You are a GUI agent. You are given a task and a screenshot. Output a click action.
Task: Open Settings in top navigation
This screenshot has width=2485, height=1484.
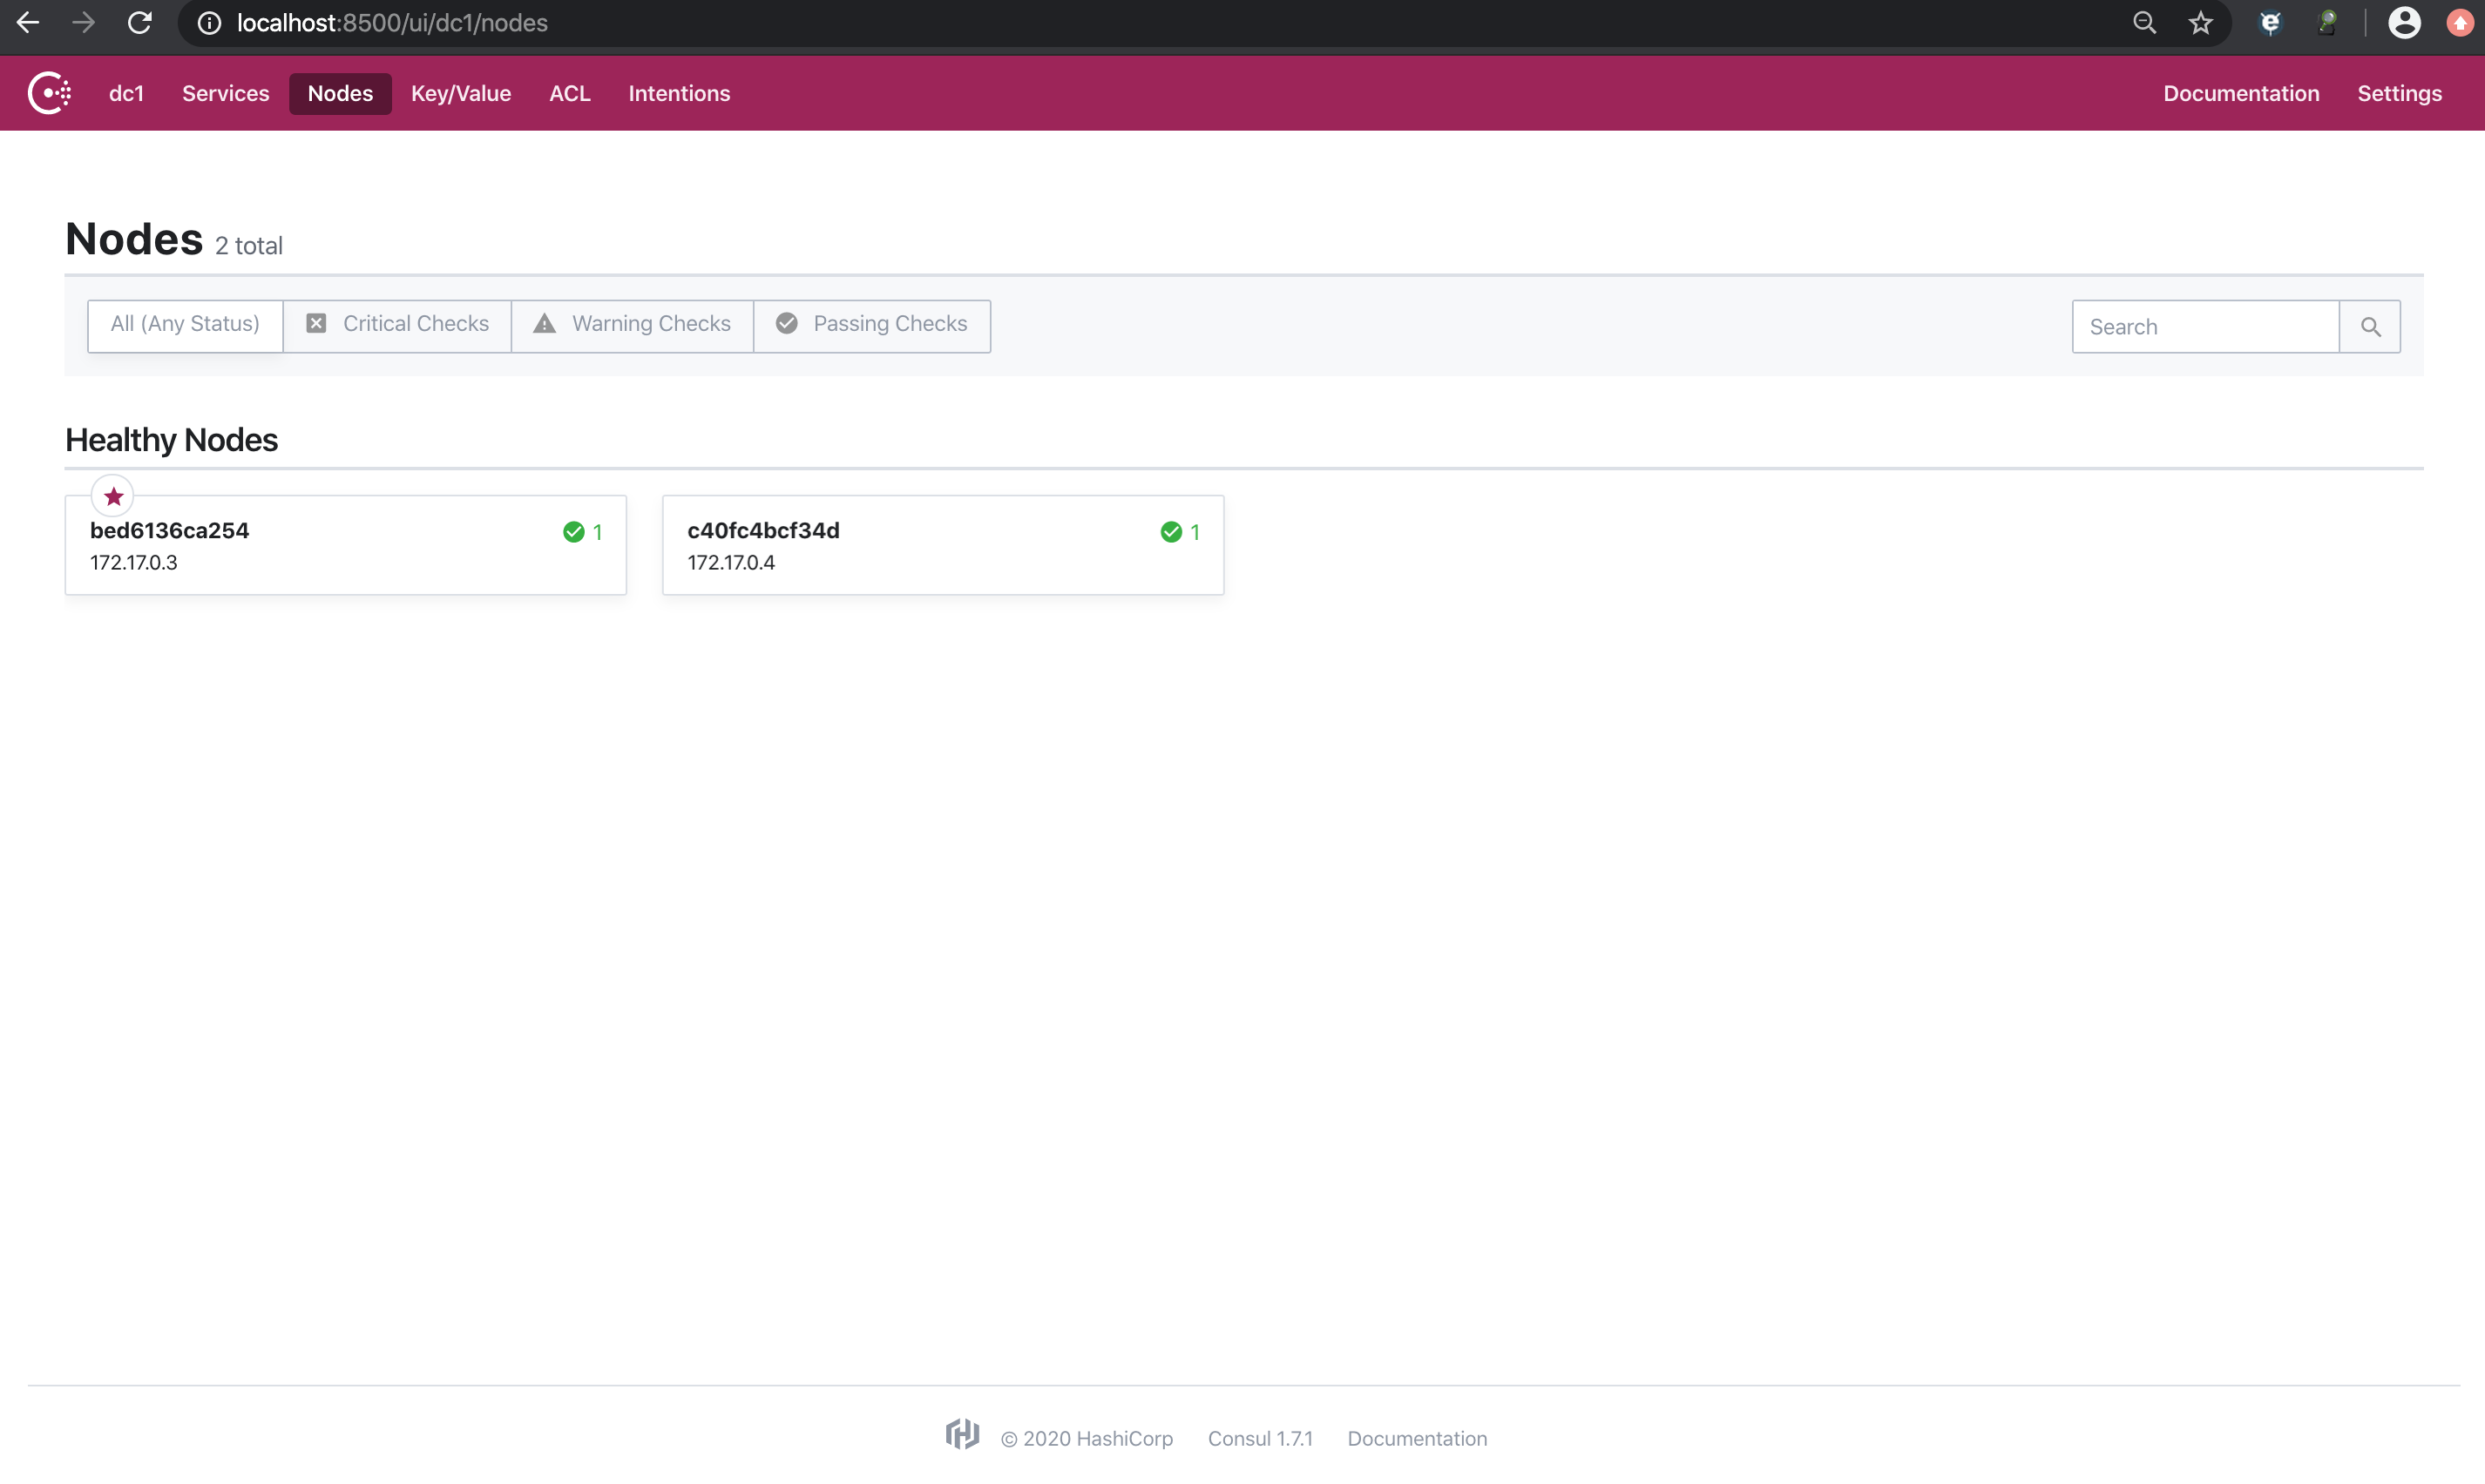(x=2399, y=94)
